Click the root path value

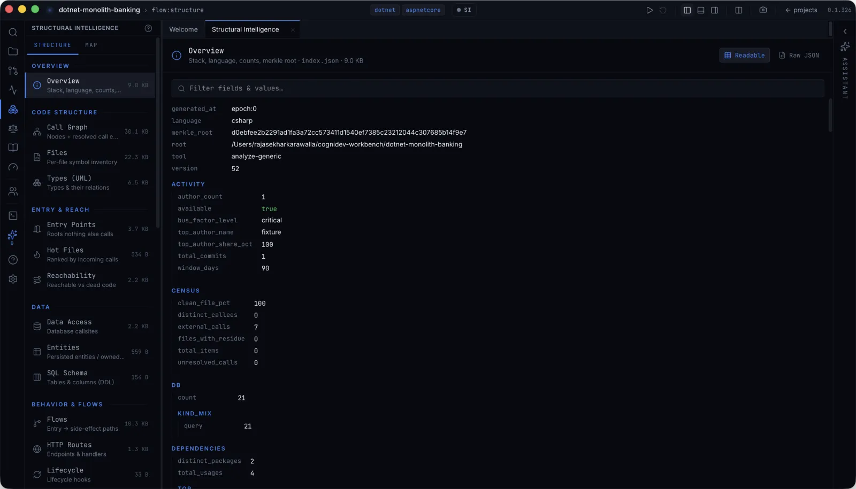[x=347, y=144]
